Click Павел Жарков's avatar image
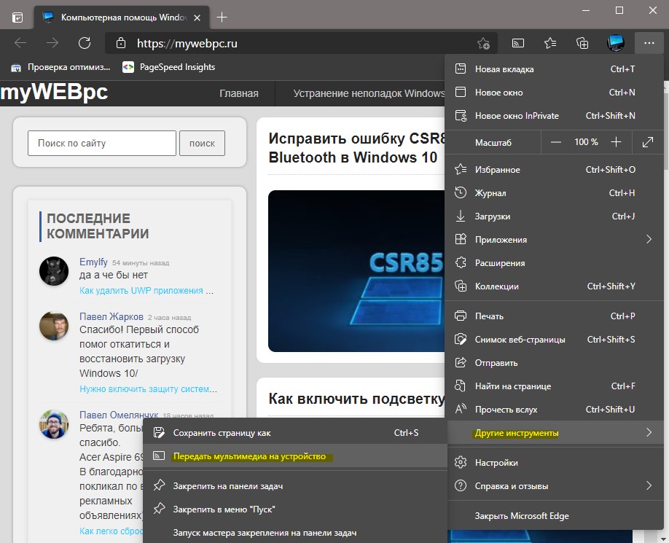669x543 pixels. pos(54,326)
